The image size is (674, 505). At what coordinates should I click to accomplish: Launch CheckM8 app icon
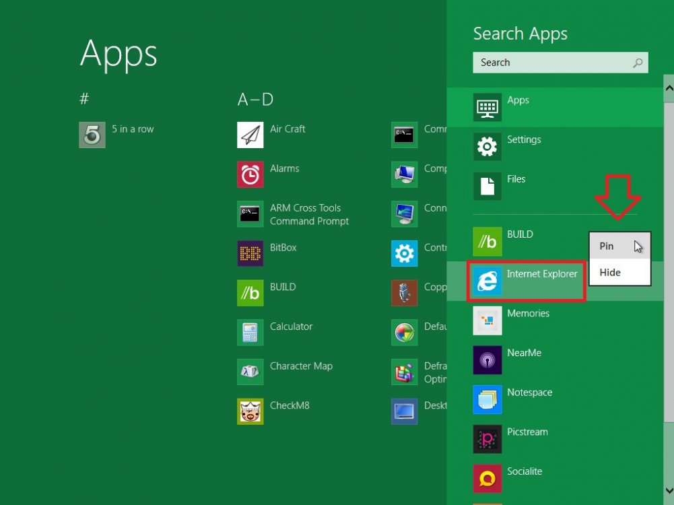click(250, 411)
